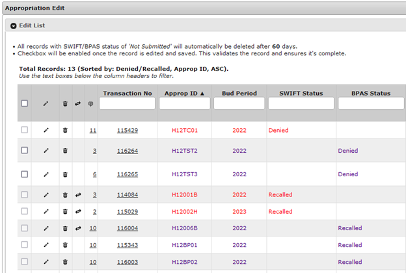Select the checkbox for transaction 116265
Viewport: 406px width, 273px height.
[x=25, y=174]
